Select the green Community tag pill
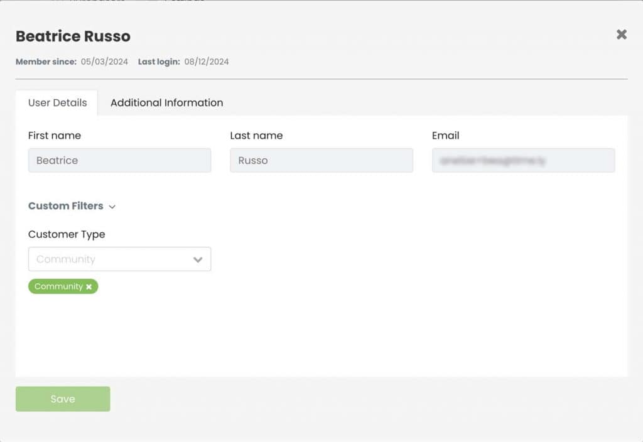This screenshot has height=442, width=643. pos(60,286)
